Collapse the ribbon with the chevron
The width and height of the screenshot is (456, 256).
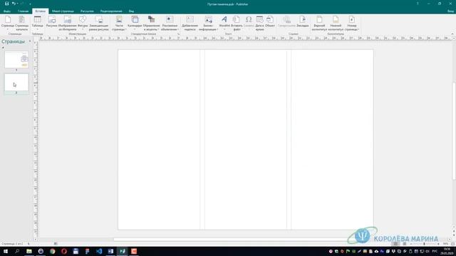[x=452, y=34]
